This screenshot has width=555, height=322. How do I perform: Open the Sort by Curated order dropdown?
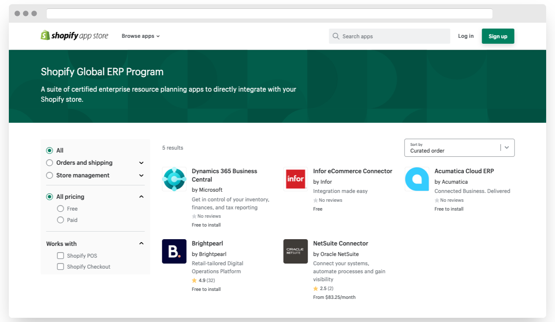pyautogui.click(x=459, y=148)
